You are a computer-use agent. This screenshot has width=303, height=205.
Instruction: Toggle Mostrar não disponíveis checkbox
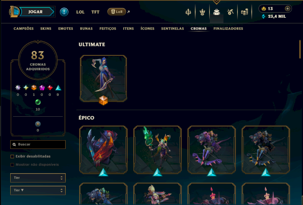tap(12, 165)
